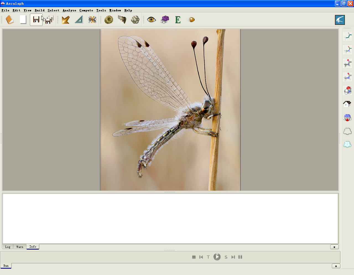This screenshot has width=354, height=275.
Task: Switch to the Warn tab
Action: point(20,247)
